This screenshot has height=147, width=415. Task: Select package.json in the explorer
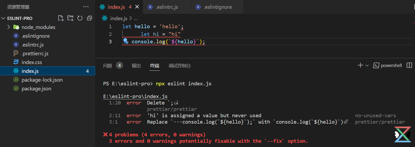36,89
